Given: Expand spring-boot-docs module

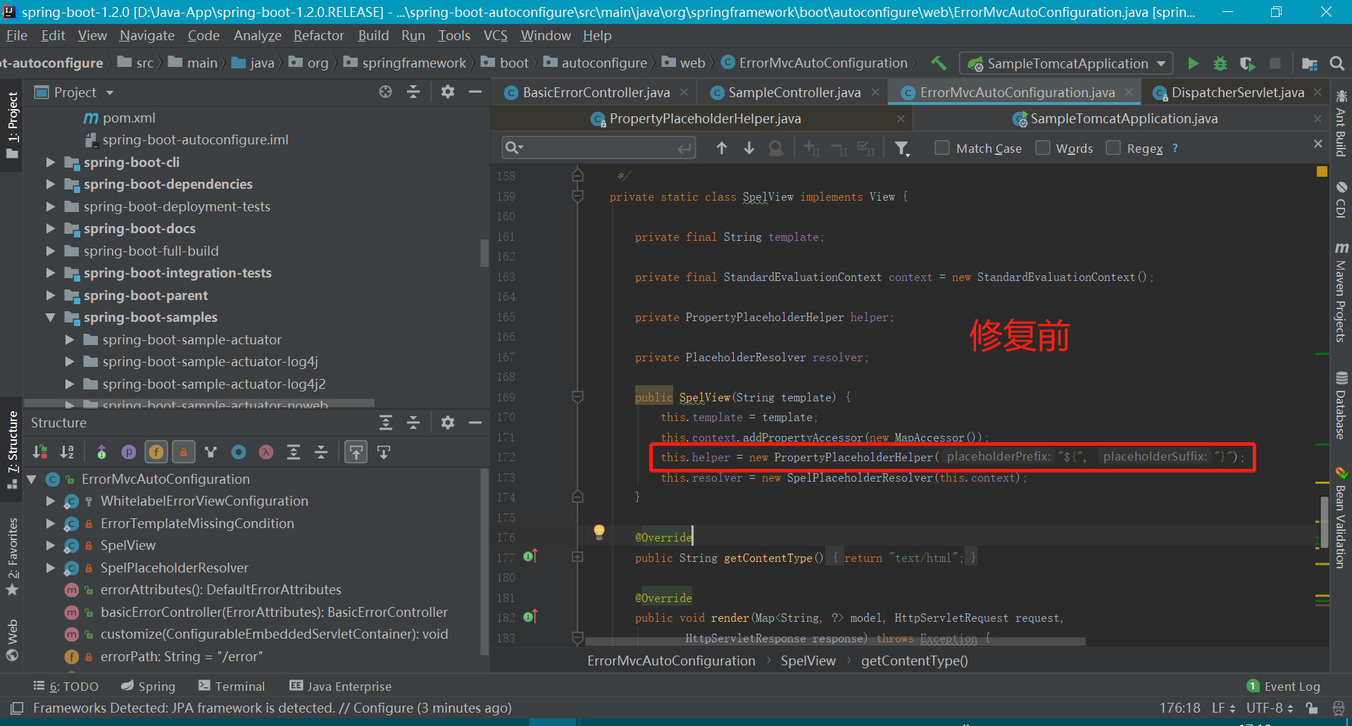Looking at the screenshot, I should coord(51,228).
